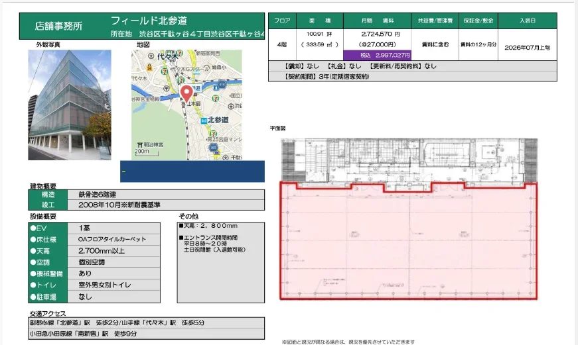This screenshot has height=345, width=578.
Task: Click the 【償却】なし entry
Action: click(301, 66)
